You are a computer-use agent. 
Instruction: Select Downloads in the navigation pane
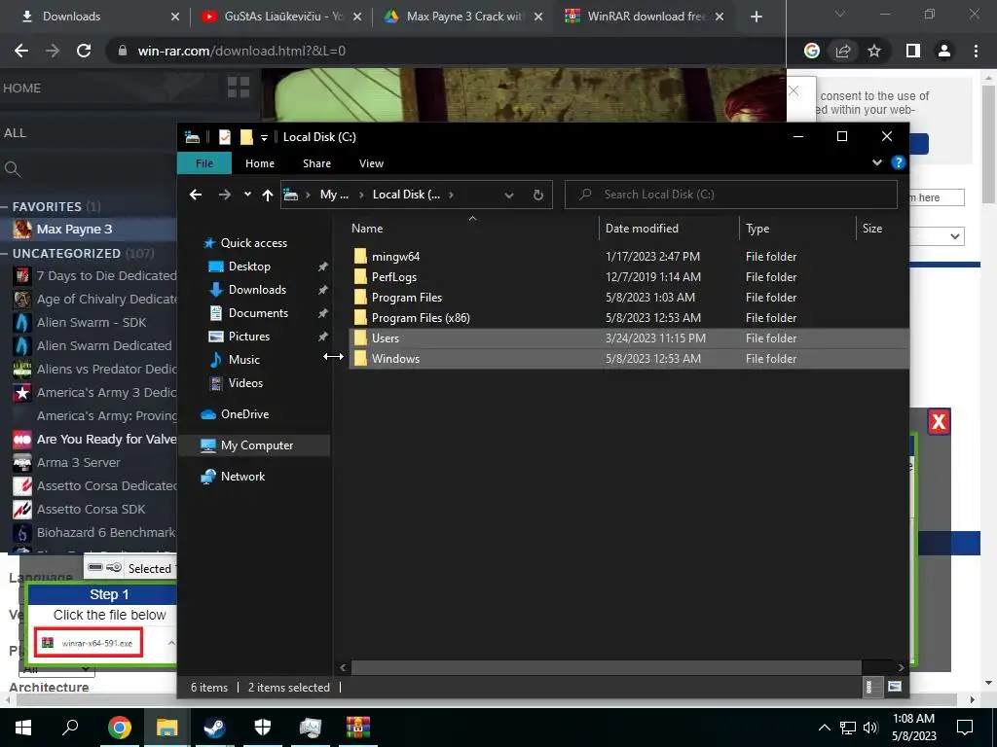tap(257, 290)
